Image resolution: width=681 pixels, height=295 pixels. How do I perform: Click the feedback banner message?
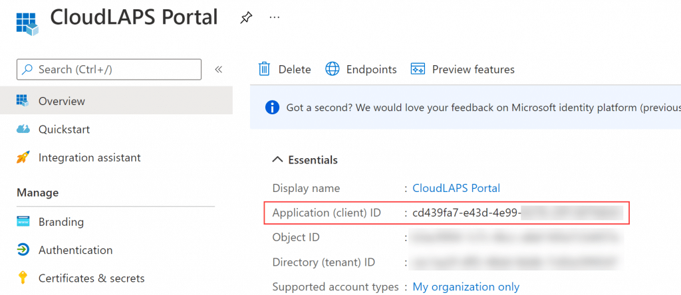click(483, 107)
